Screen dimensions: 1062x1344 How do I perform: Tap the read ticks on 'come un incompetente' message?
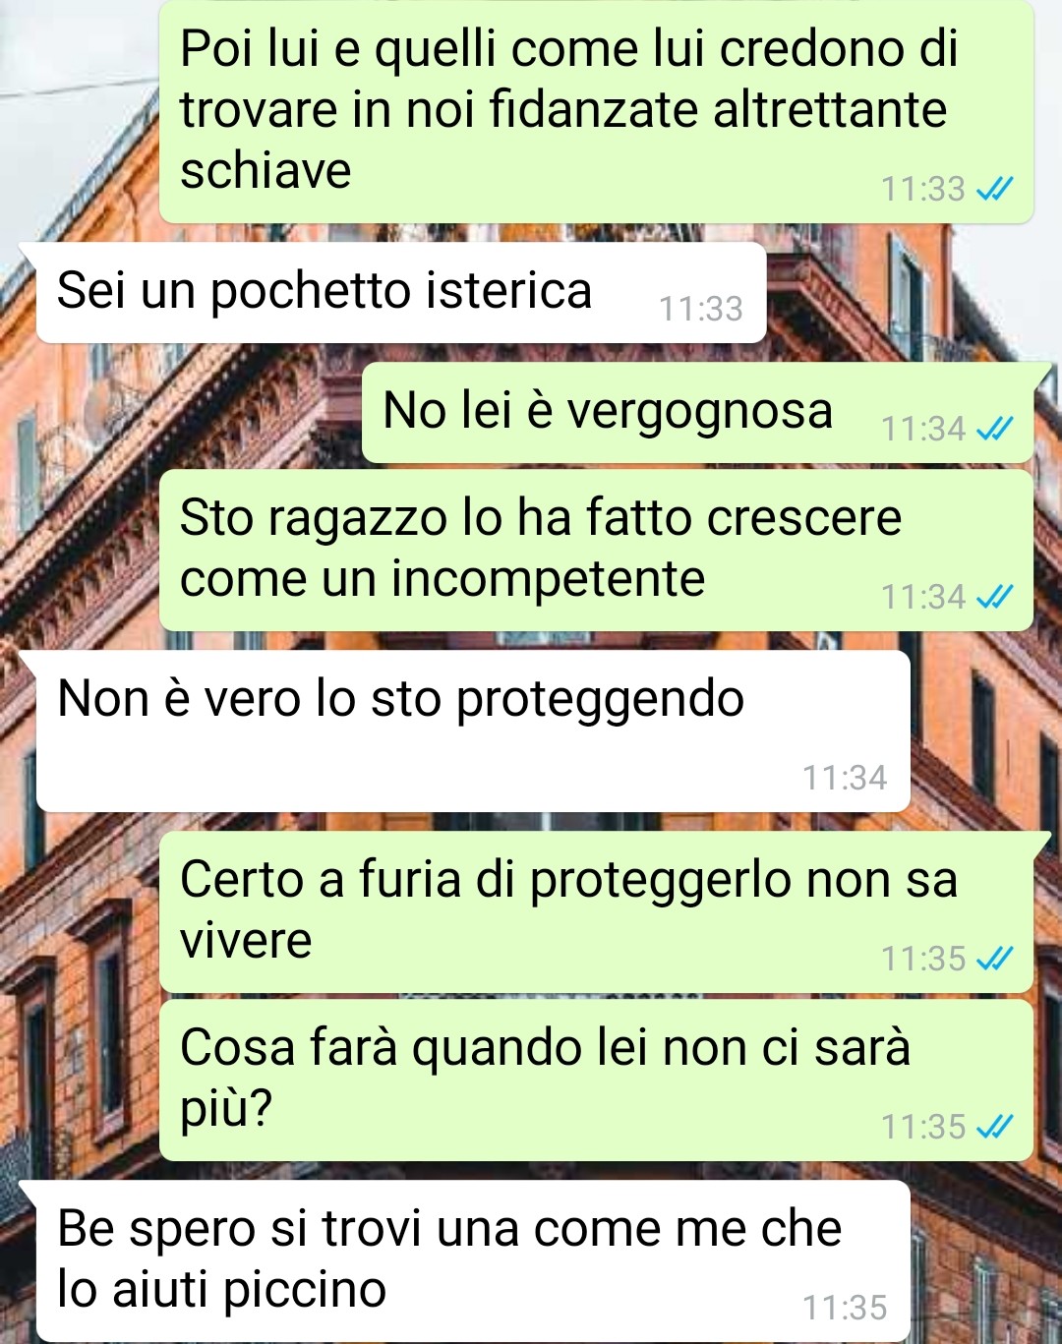point(994,596)
